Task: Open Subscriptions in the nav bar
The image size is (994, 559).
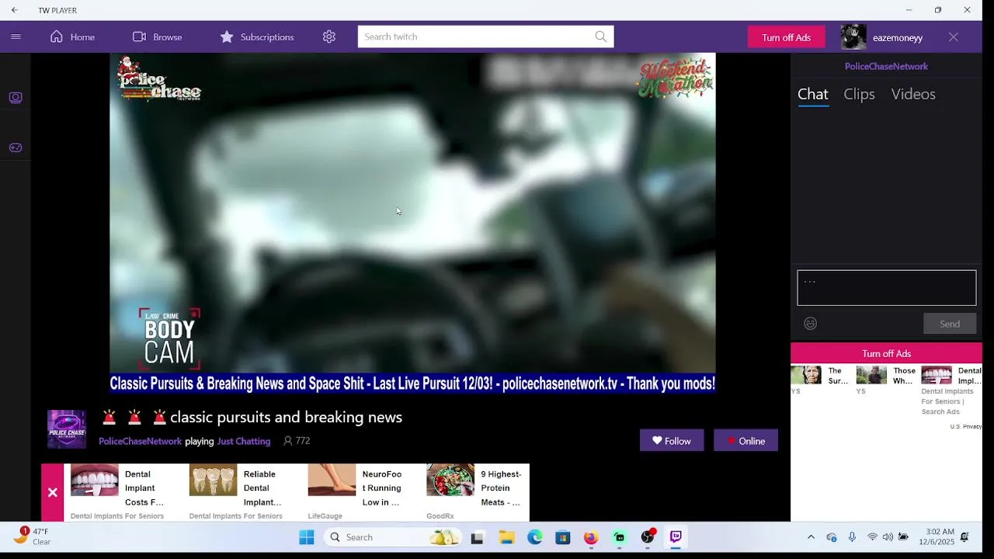Action: (x=256, y=36)
